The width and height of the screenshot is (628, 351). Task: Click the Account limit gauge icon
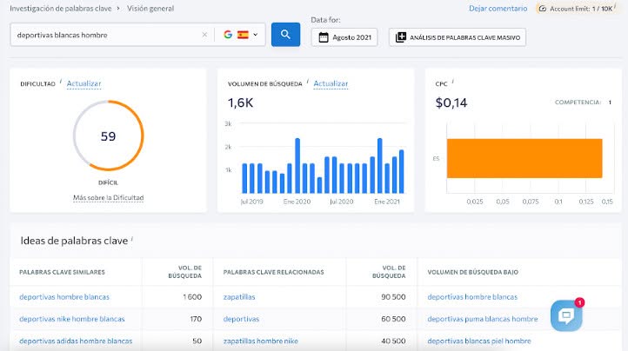pos(542,9)
